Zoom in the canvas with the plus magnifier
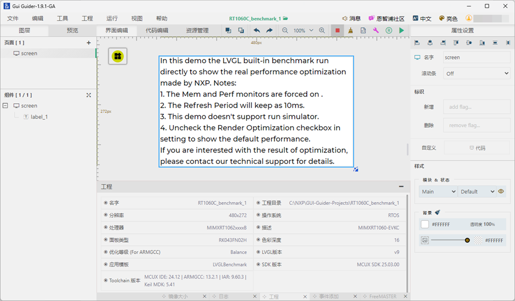The width and height of the screenshot is (515, 301). 322,31
